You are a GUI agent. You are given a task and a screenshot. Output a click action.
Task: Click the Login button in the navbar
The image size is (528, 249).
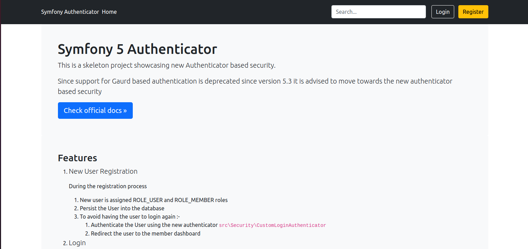(x=442, y=11)
